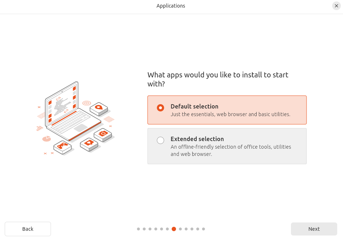Screen dimensions: 343x242
Task: Choose the Extended selection radio button
Action: (160, 140)
